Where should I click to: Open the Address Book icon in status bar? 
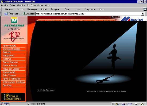click(x=136, y=104)
